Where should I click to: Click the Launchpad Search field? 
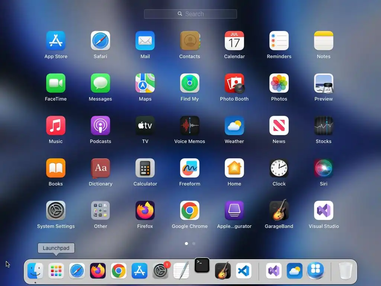(190, 14)
